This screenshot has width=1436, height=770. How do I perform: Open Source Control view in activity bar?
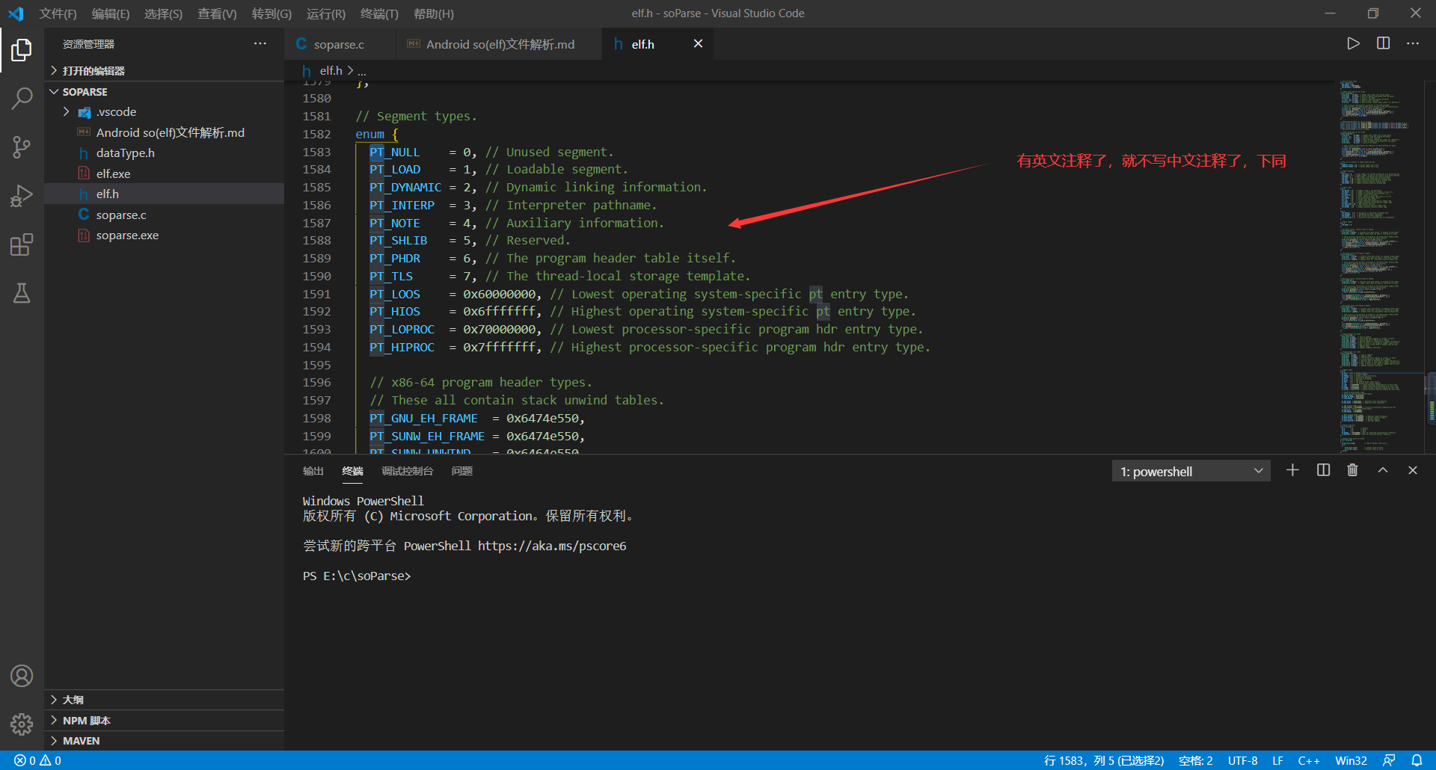click(22, 147)
